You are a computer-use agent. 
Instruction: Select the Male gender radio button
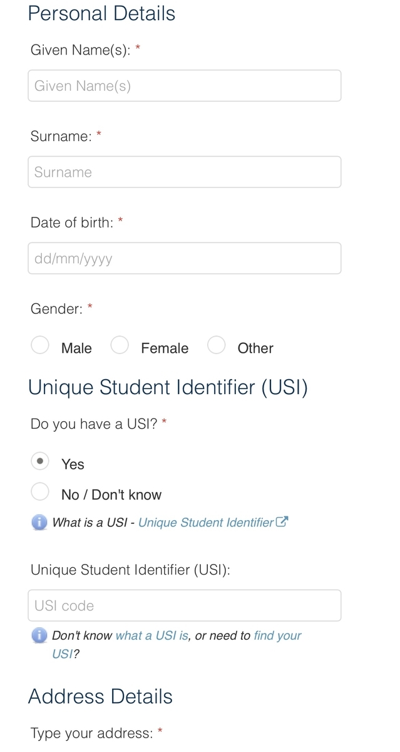[x=40, y=345]
